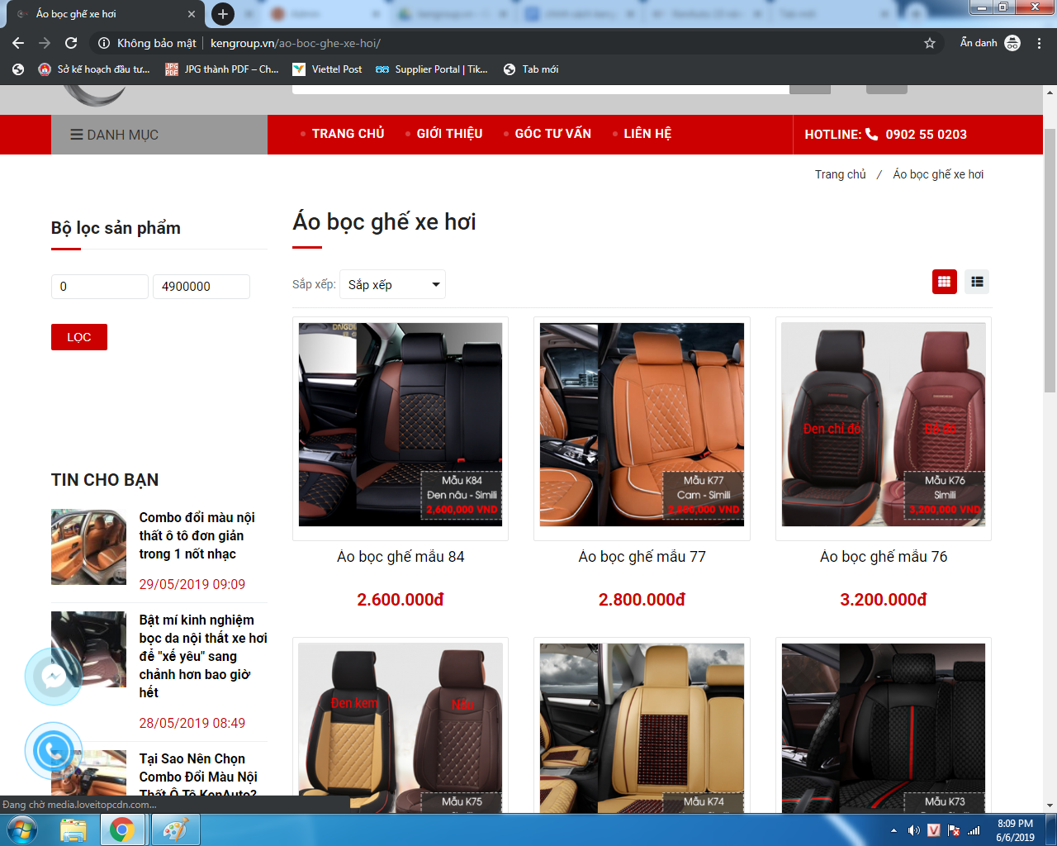Switch to grid view layout
Viewport: 1057px width, 846px height.
[944, 282]
